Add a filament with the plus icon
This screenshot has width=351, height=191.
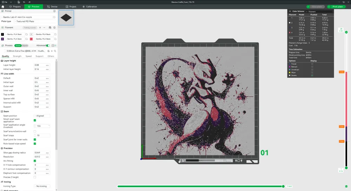(40, 27)
